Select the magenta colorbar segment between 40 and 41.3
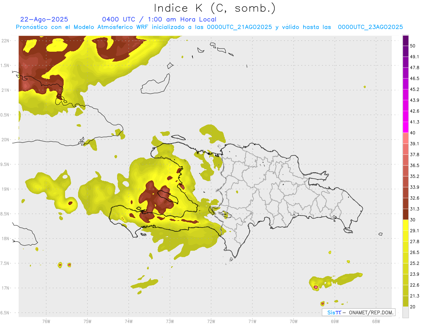 tap(405, 127)
